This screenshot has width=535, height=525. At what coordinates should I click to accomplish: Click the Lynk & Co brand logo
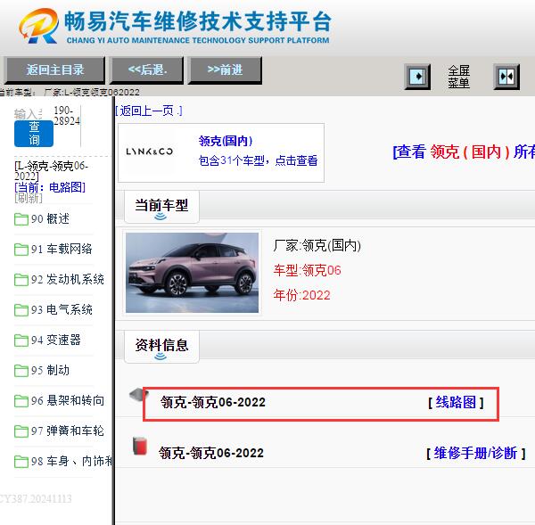pyautogui.click(x=149, y=152)
